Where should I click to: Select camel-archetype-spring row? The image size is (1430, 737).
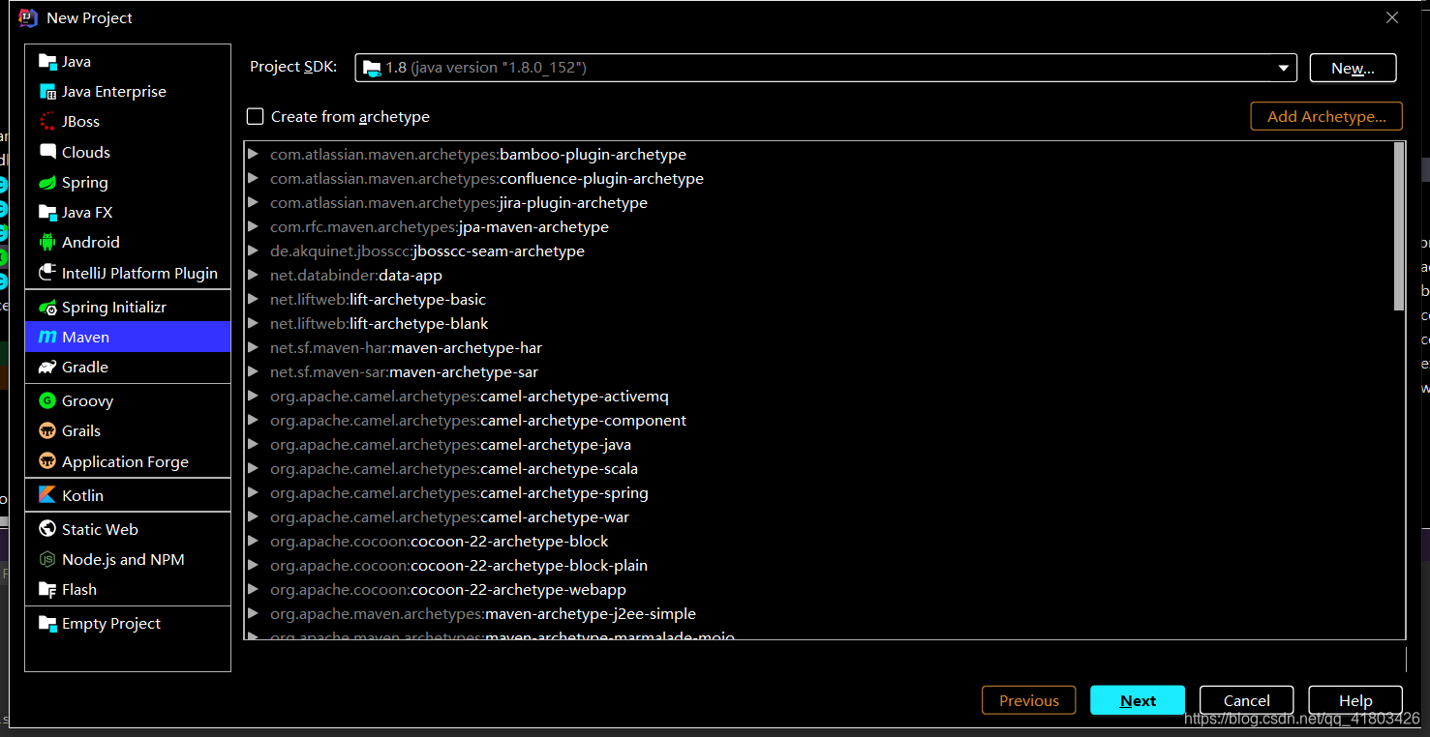click(819, 493)
